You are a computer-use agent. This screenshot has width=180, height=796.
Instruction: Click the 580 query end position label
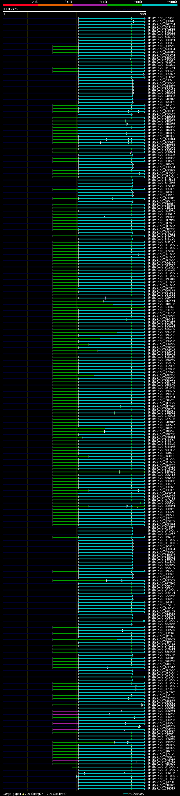point(142,14)
